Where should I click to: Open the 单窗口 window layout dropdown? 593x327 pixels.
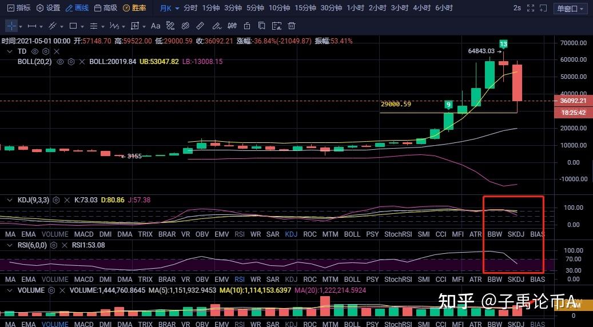coord(570,9)
